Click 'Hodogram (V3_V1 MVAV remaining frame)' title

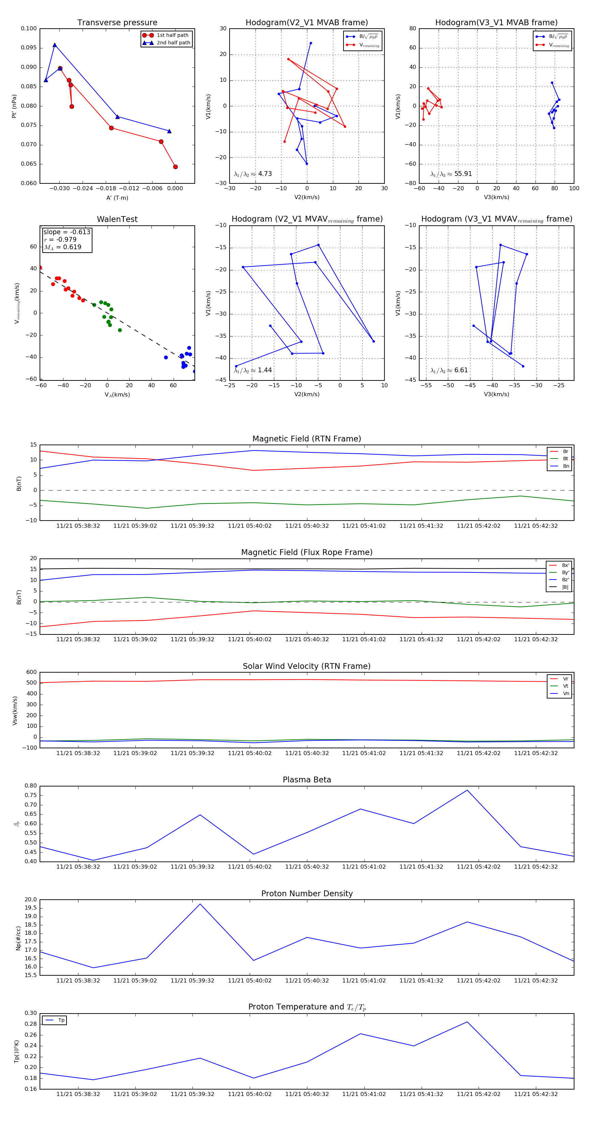click(x=496, y=219)
